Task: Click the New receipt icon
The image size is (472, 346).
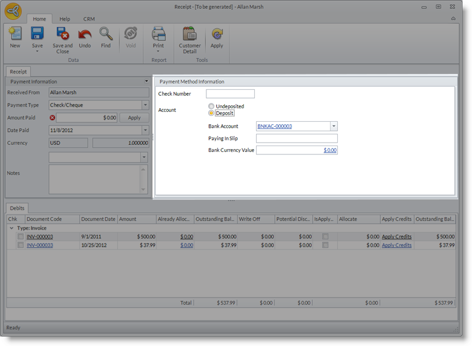Action: 15,34
